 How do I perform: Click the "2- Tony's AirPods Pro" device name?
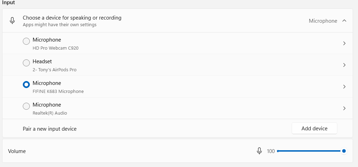click(x=54, y=70)
